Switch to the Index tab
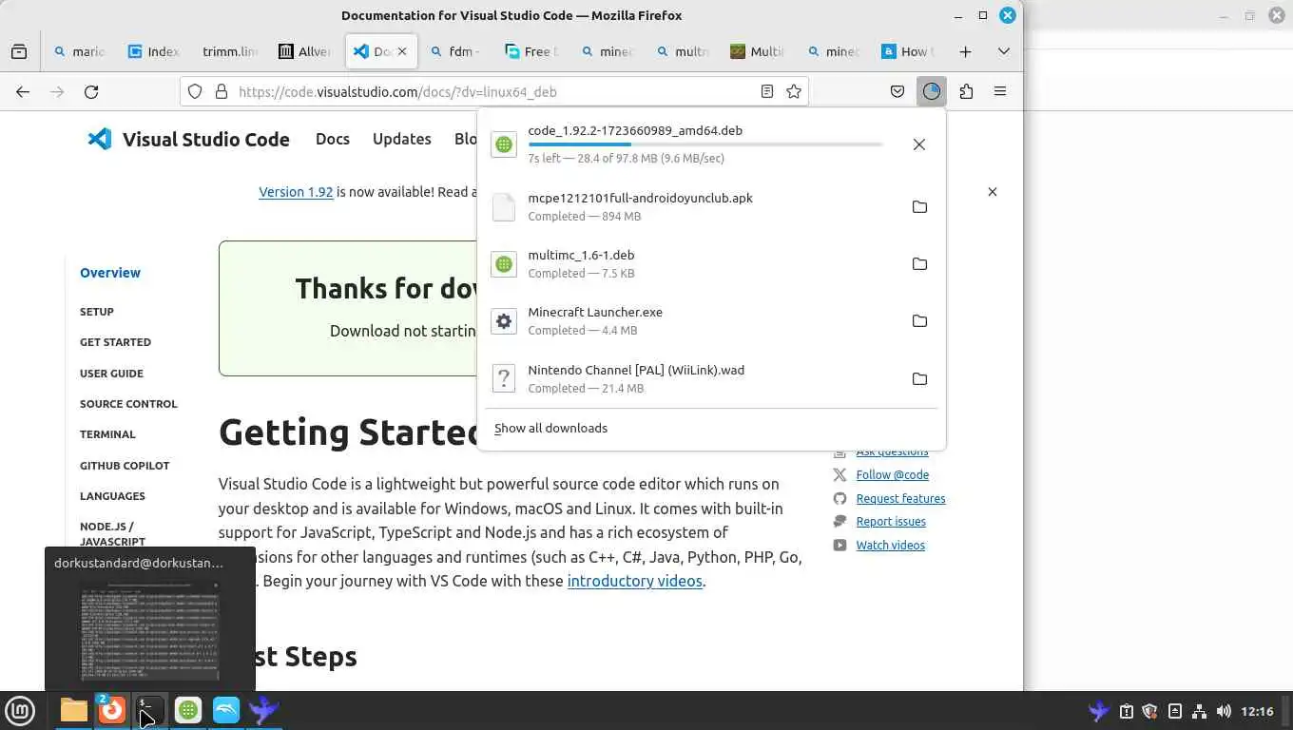 (153, 51)
